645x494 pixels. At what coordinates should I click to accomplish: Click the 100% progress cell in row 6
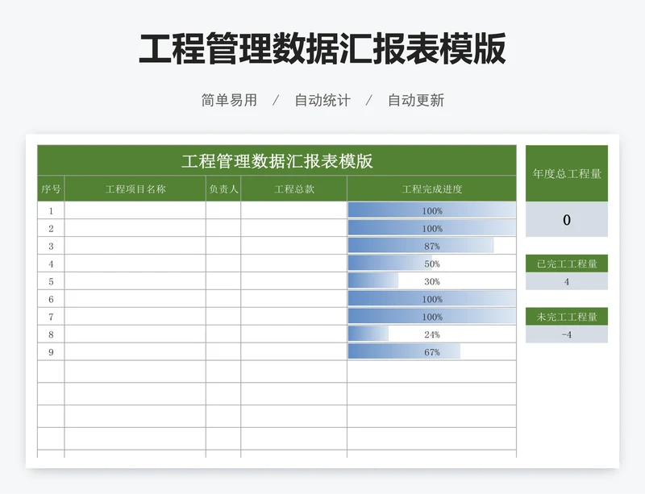[x=432, y=299]
